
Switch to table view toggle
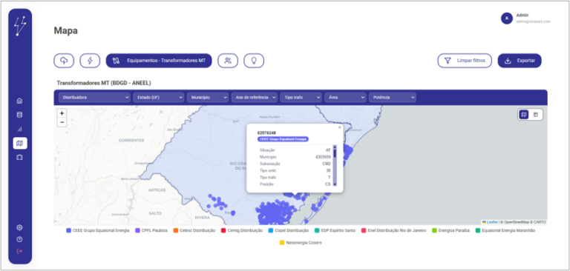[535, 115]
